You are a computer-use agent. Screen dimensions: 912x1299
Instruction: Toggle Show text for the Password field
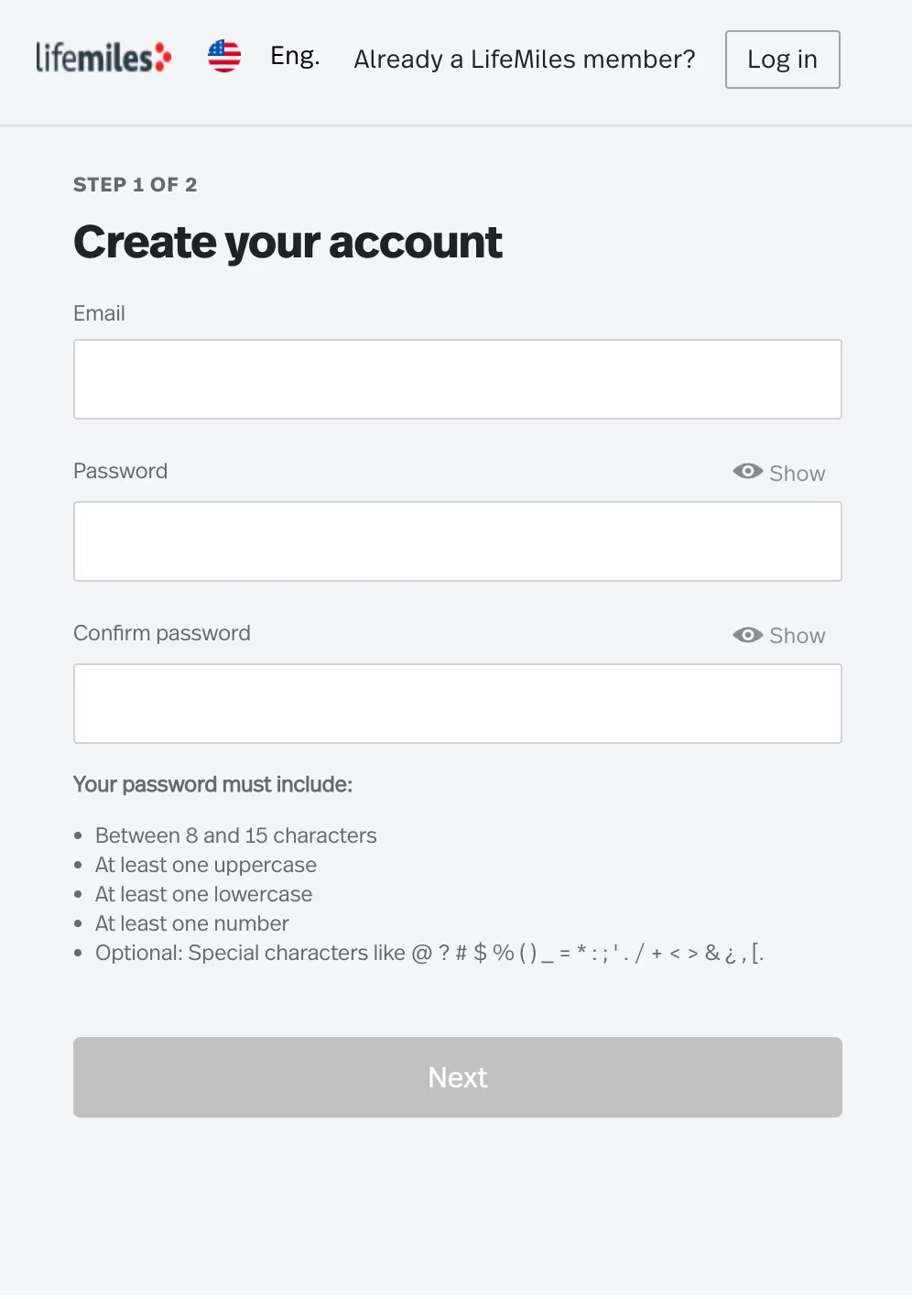click(798, 474)
